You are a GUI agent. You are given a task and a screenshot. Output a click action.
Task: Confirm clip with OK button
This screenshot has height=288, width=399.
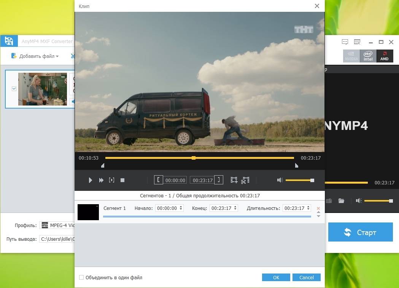coord(276,277)
